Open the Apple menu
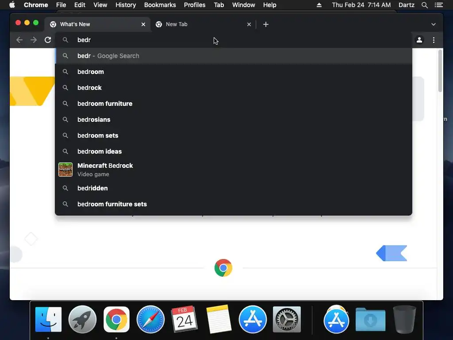The image size is (453, 340). (x=12, y=5)
